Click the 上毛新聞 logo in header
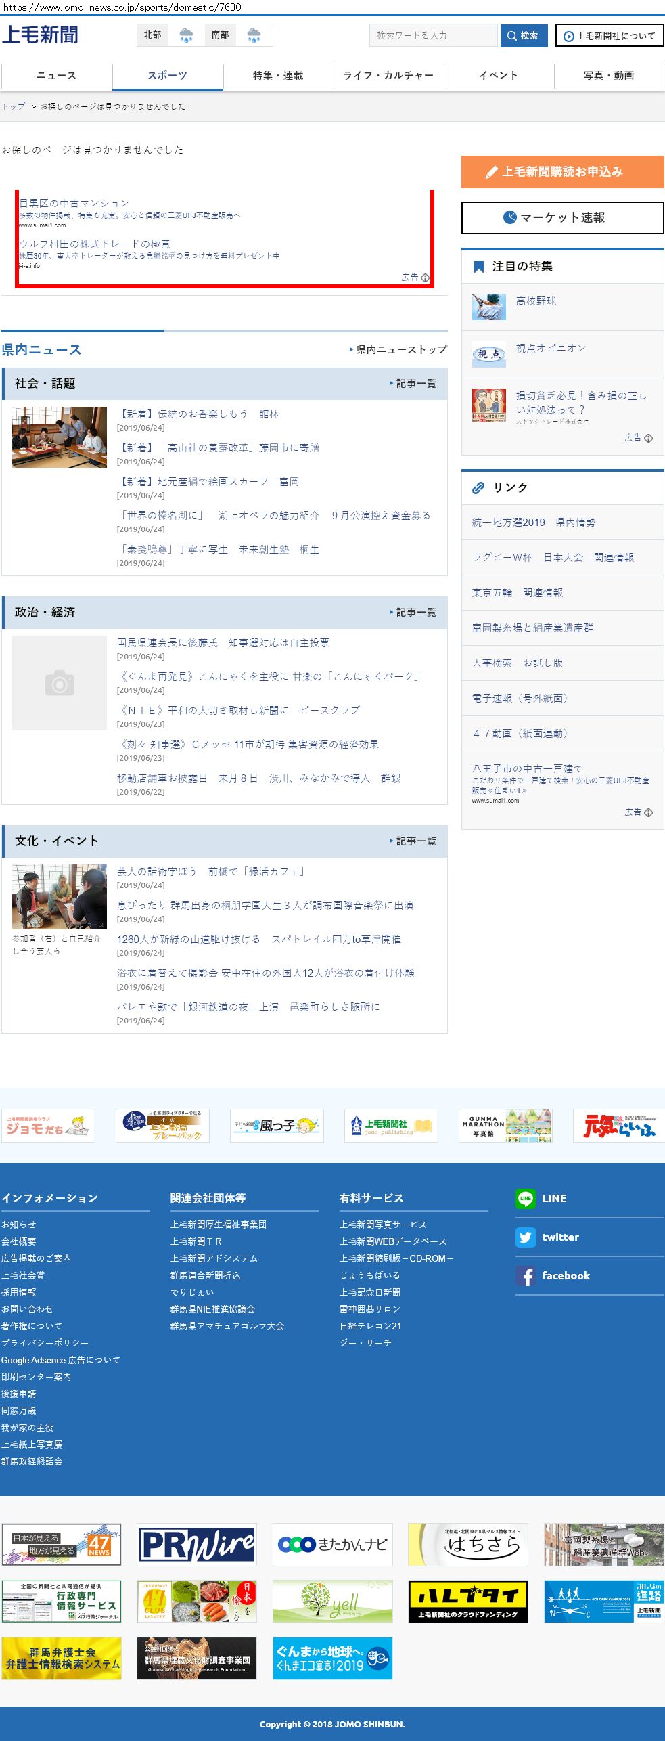Image resolution: width=665 pixels, height=1741 pixels. pyautogui.click(x=40, y=35)
